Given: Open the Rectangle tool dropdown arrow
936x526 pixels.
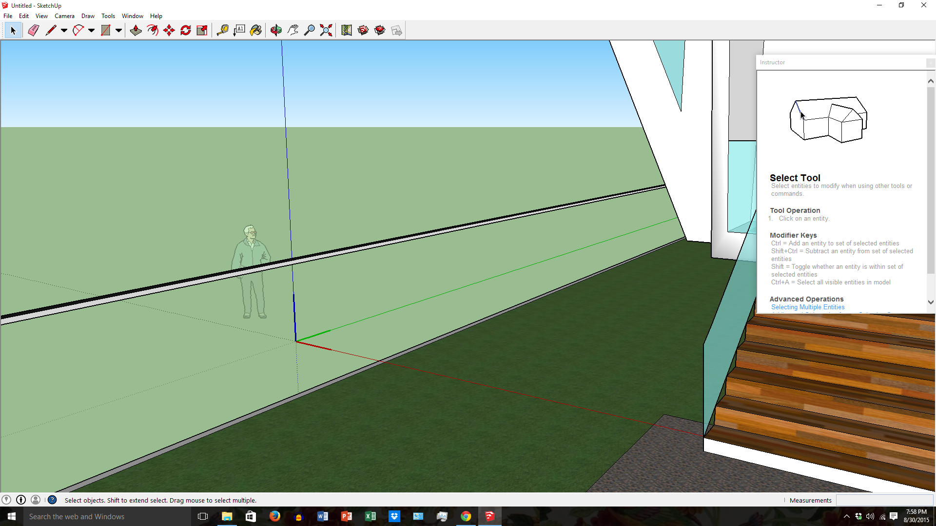Looking at the screenshot, I should [118, 31].
